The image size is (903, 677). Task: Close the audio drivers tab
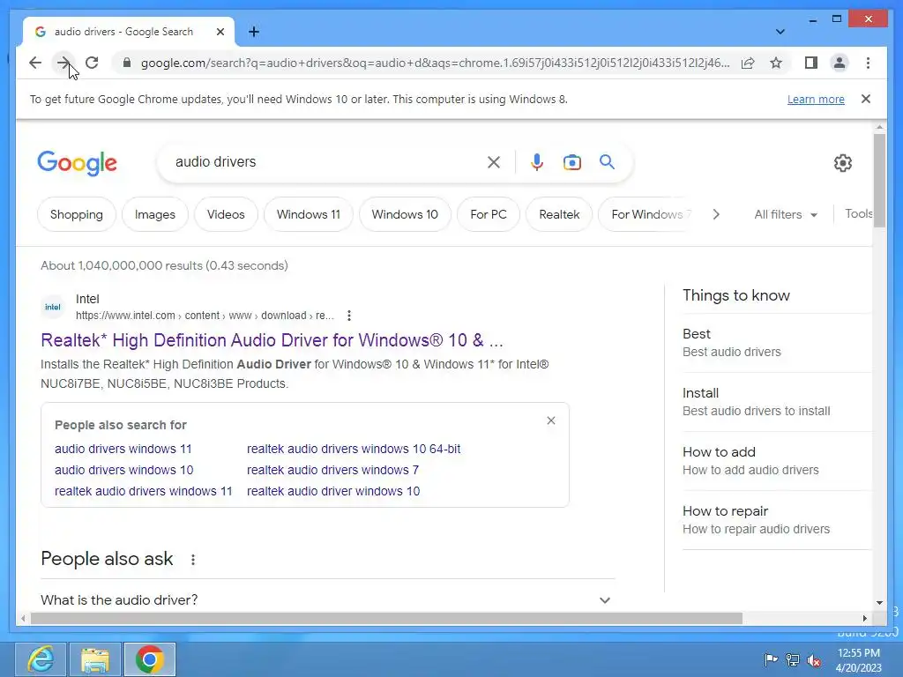(220, 32)
